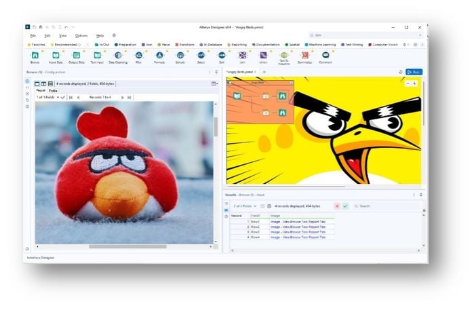Select the Select tool icon
The height and width of the screenshot is (310, 474).
pos(201,56)
